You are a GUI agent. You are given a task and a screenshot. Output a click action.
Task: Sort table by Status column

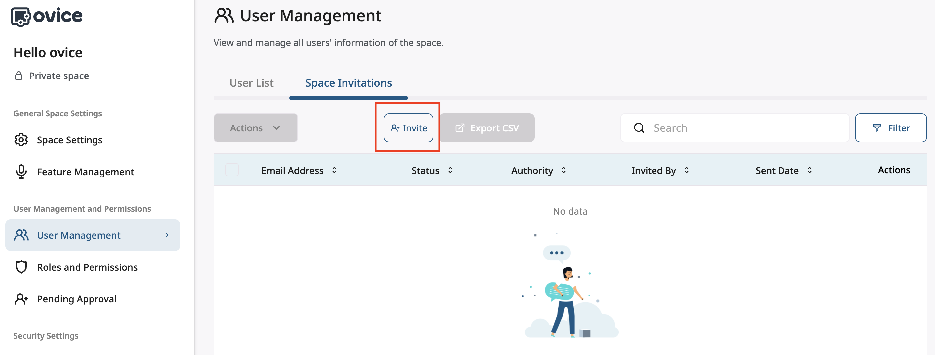click(450, 170)
